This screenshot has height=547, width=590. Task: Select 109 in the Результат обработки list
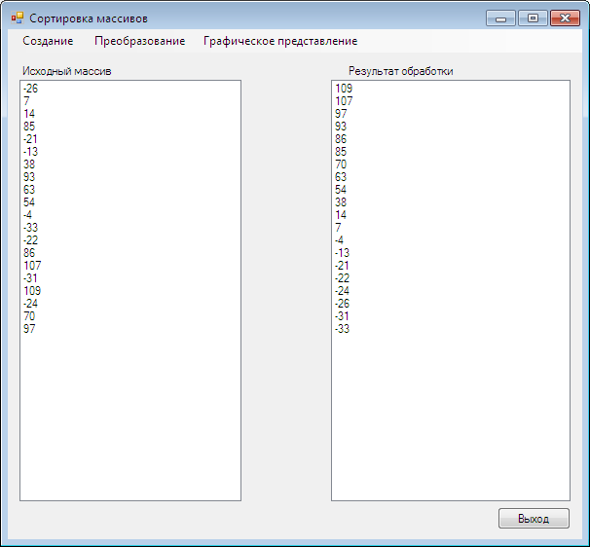451,89
